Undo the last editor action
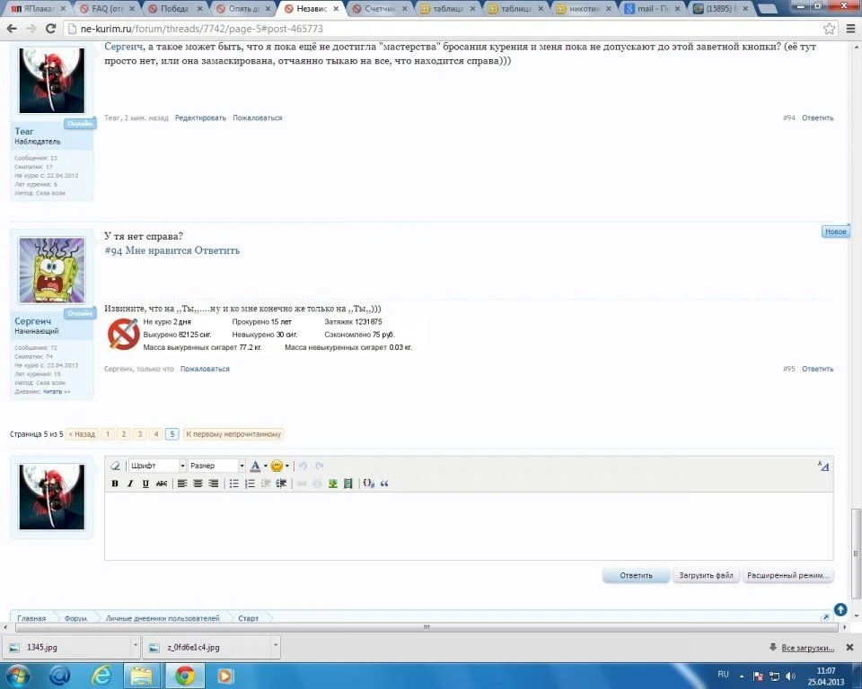862x689 pixels. tap(303, 466)
